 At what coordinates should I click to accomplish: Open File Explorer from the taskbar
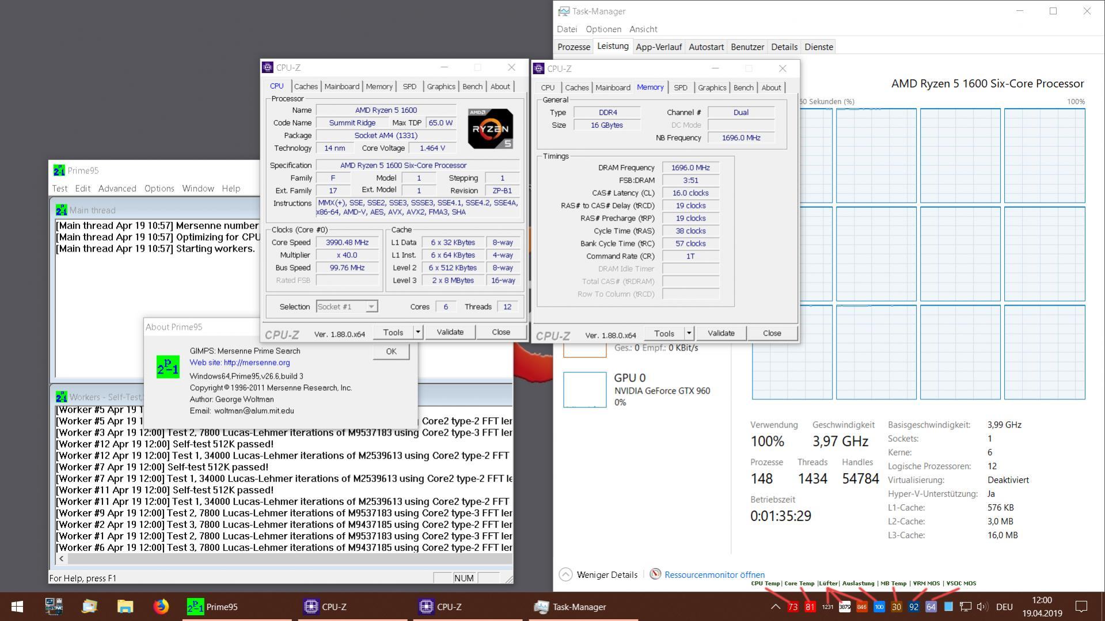coord(125,607)
